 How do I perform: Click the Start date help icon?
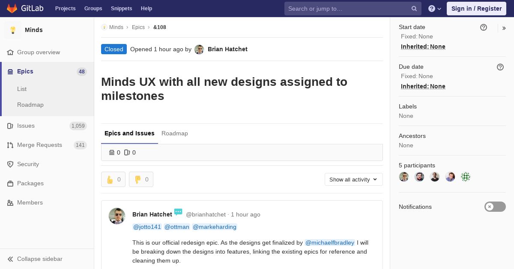pyautogui.click(x=484, y=27)
